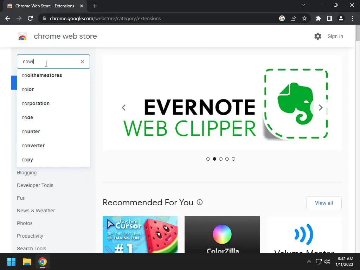The image size is (360, 270).
Task: Open Google account icon in address bar
Action: 282,18
